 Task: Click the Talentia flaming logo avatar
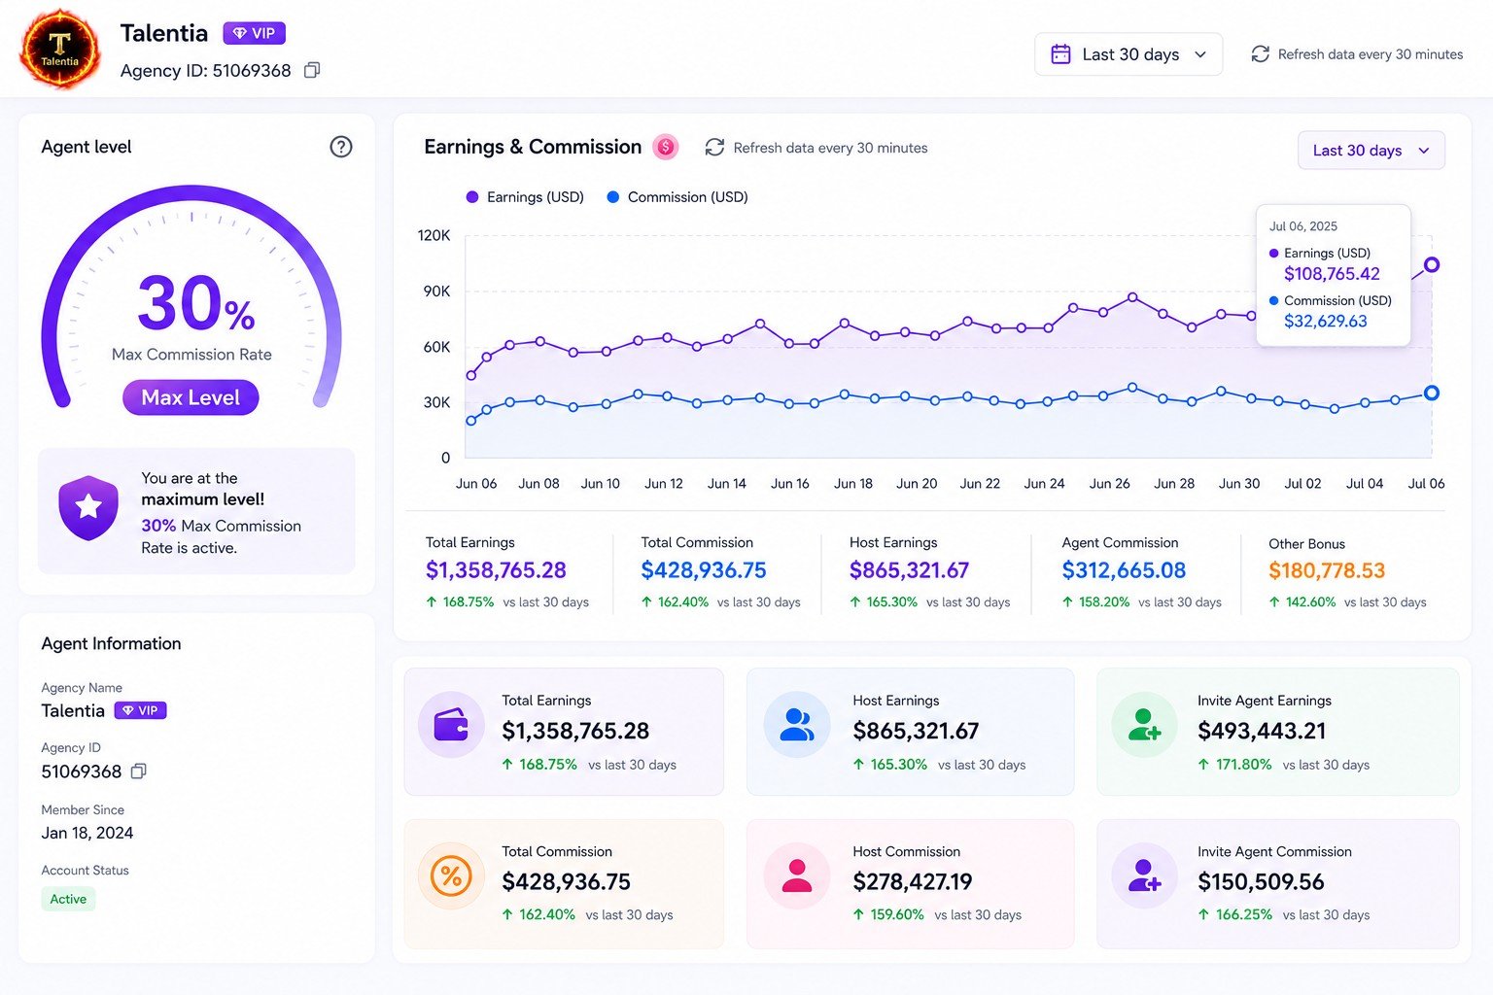60,50
